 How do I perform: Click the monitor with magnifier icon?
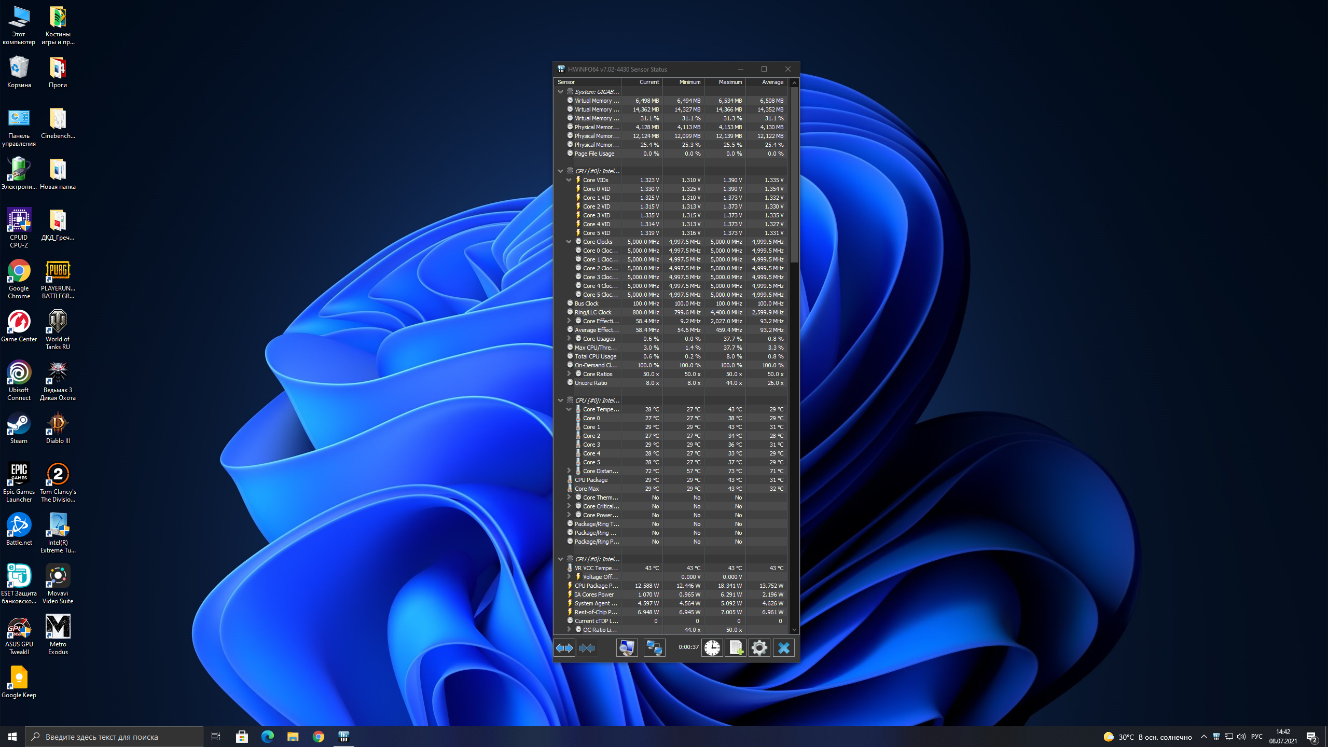(x=627, y=647)
